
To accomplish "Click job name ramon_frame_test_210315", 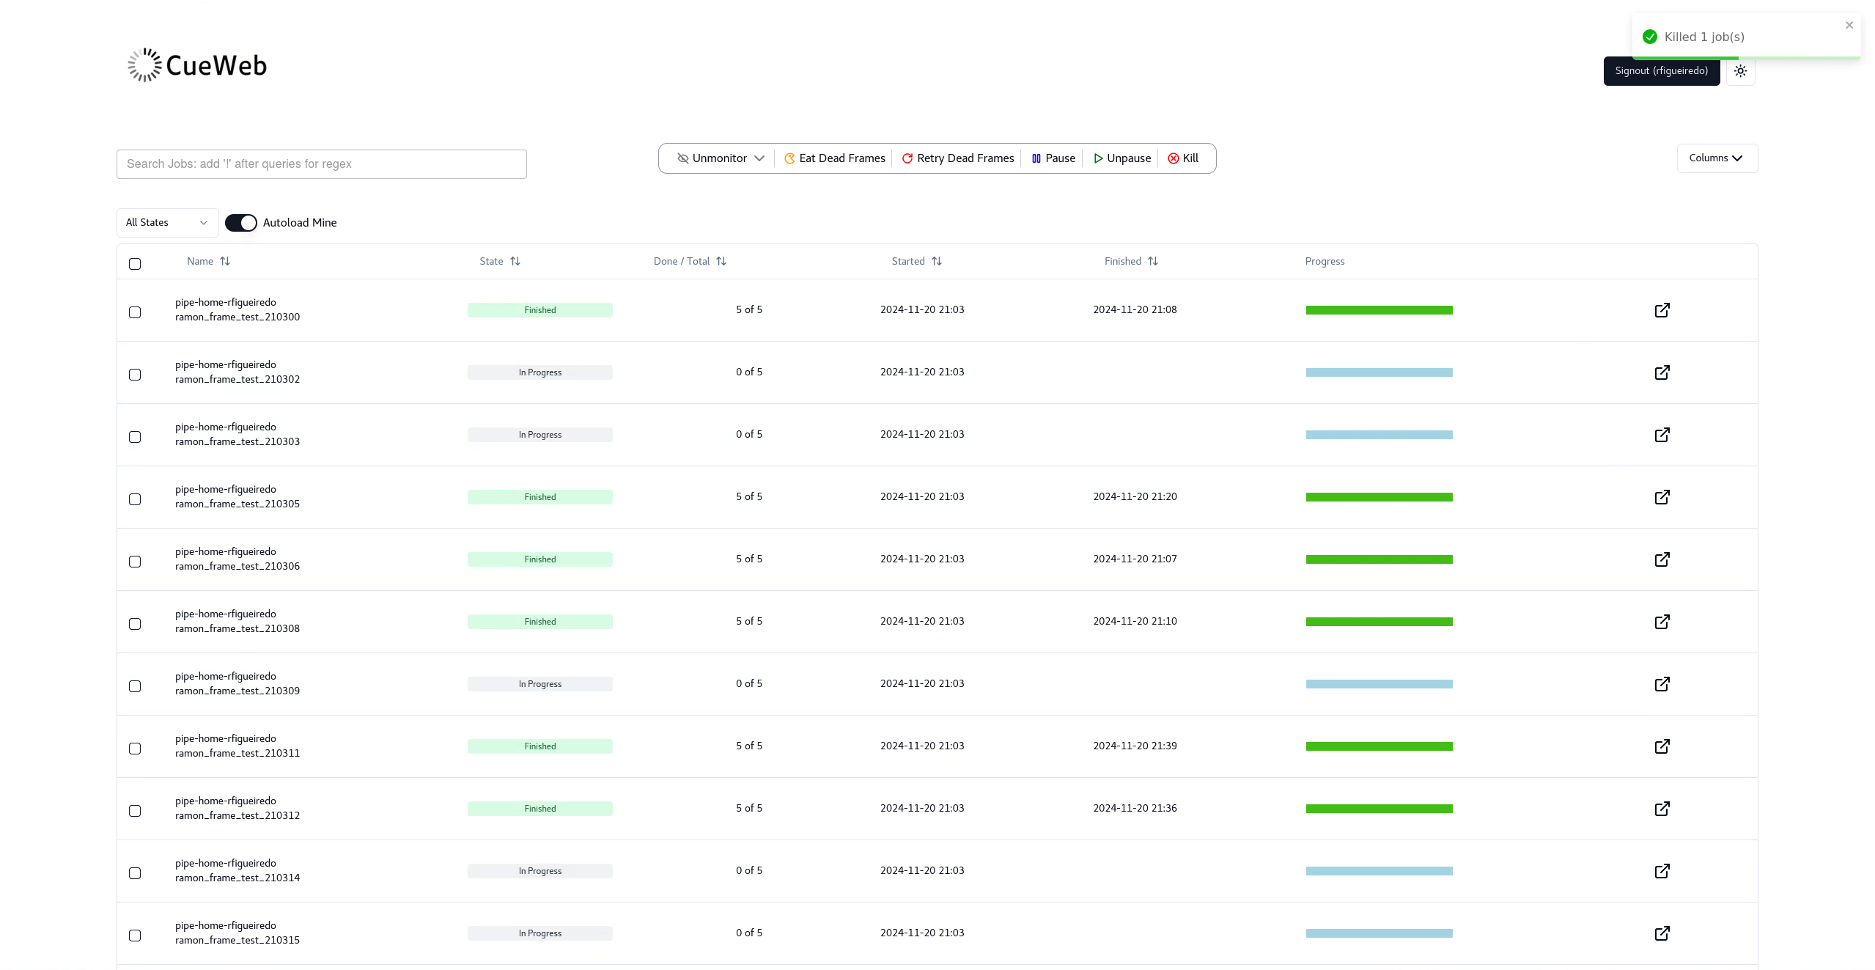I will [237, 940].
